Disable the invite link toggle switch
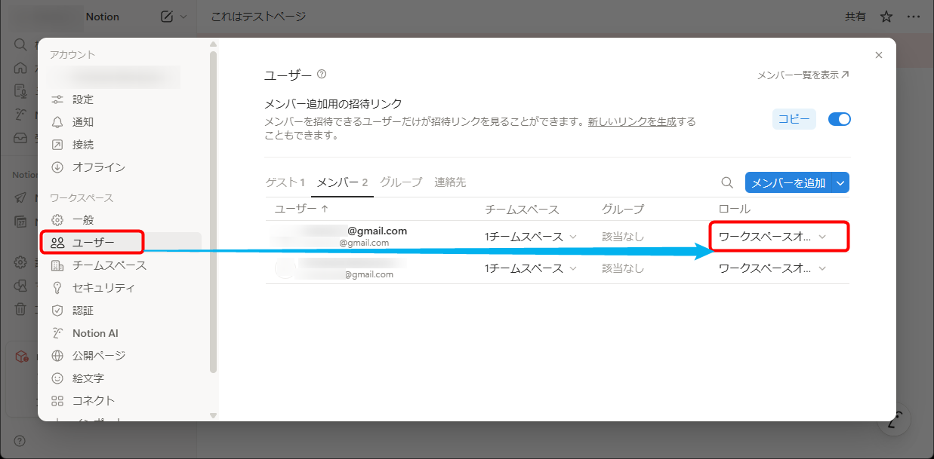The image size is (934, 459). click(839, 119)
